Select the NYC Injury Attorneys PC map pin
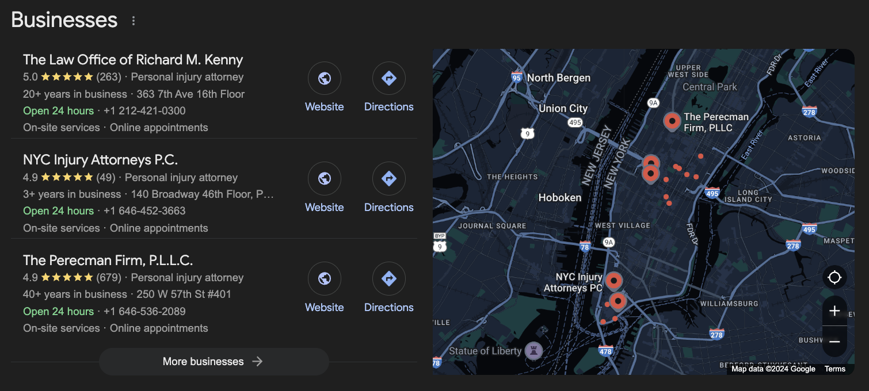 click(614, 281)
